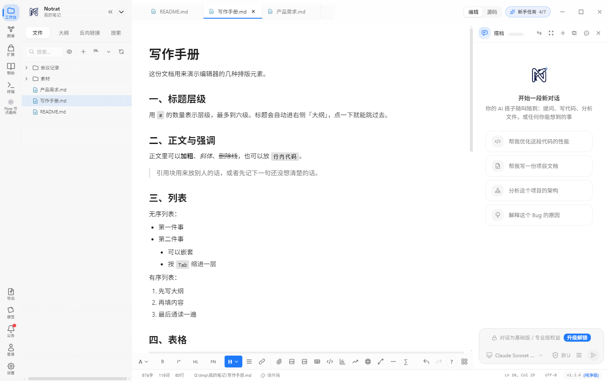Open 设置 settings in the sidebar
Screen dimensions: 609x381
[11, 368]
